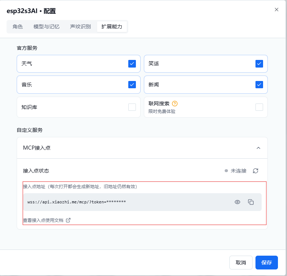Click the 联网搜索 help question mark icon
This screenshot has width=287, height=276.
click(175, 103)
